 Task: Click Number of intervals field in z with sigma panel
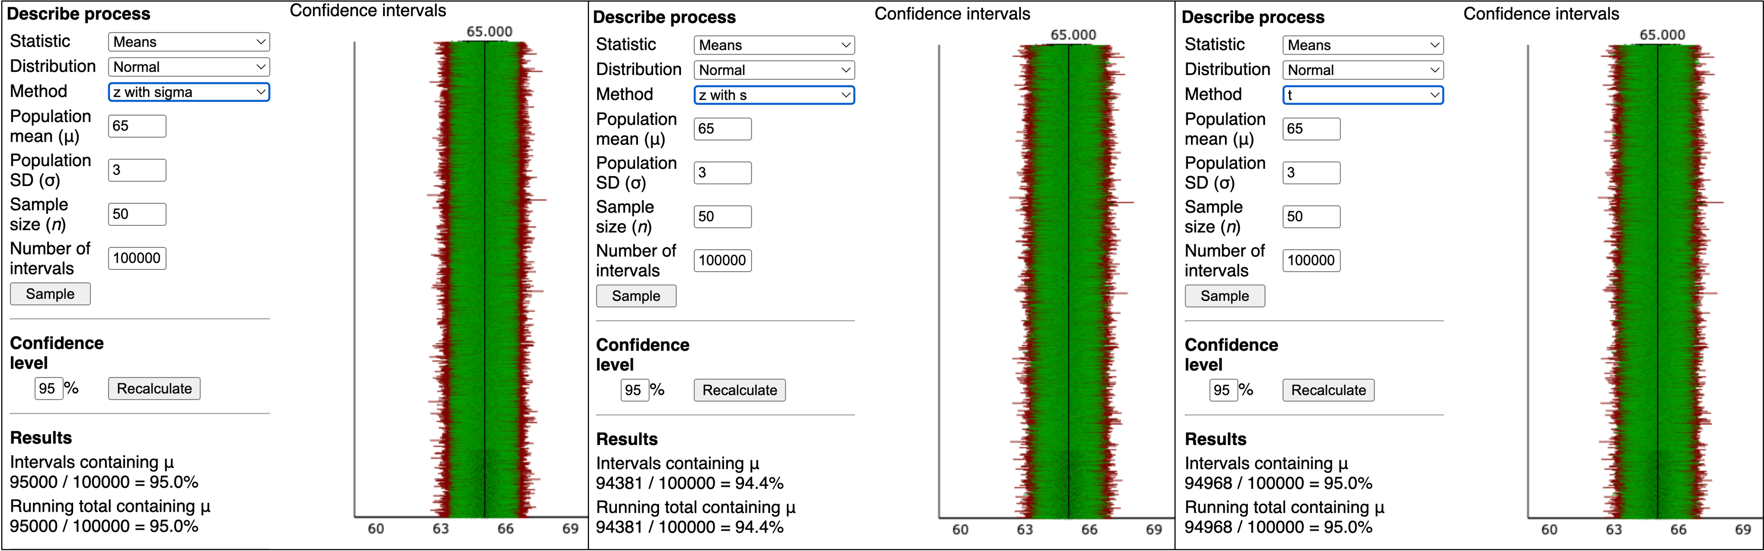(x=137, y=258)
